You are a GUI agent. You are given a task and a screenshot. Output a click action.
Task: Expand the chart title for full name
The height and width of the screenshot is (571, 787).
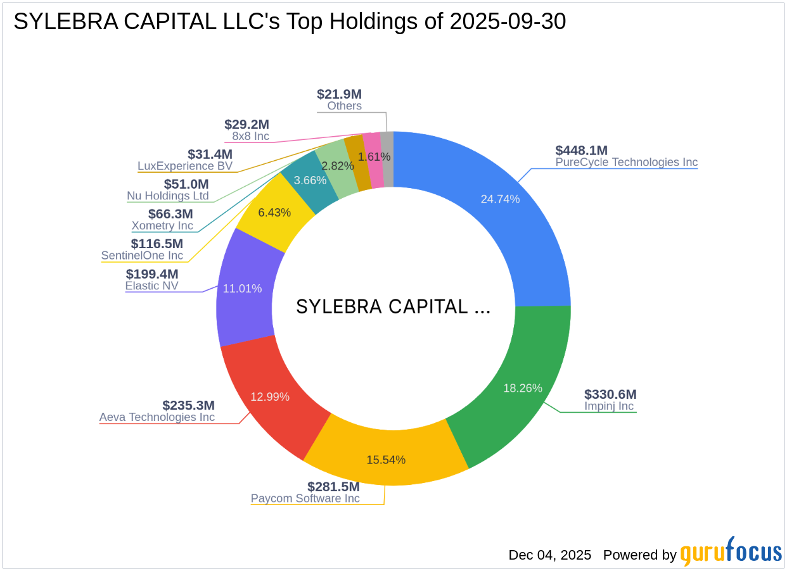click(290, 21)
